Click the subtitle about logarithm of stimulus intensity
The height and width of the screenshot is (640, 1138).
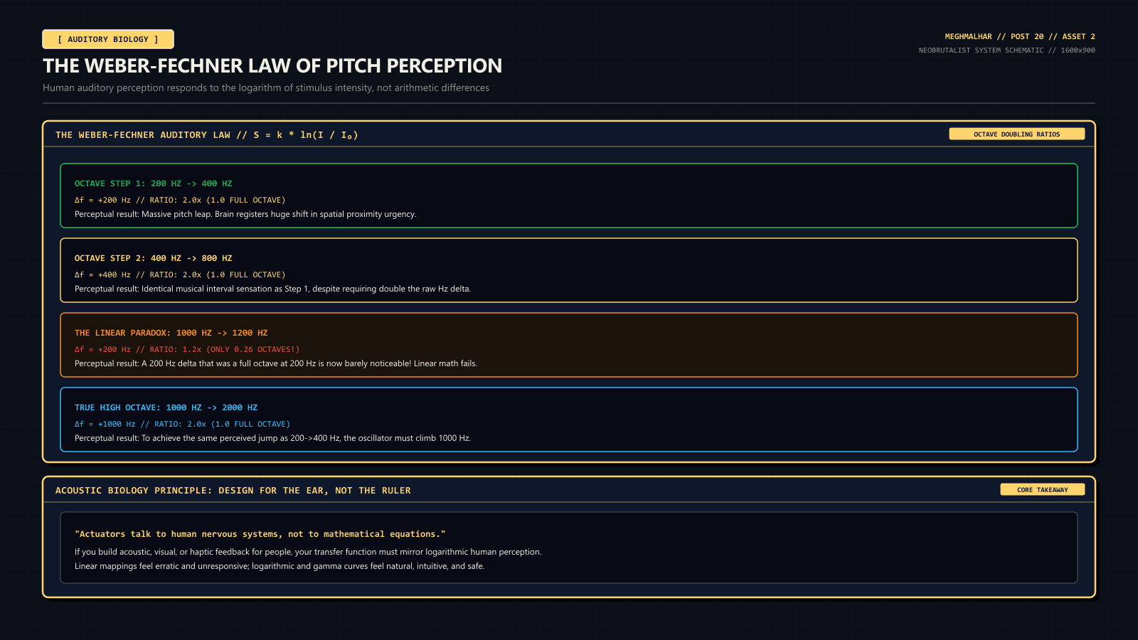[266, 88]
